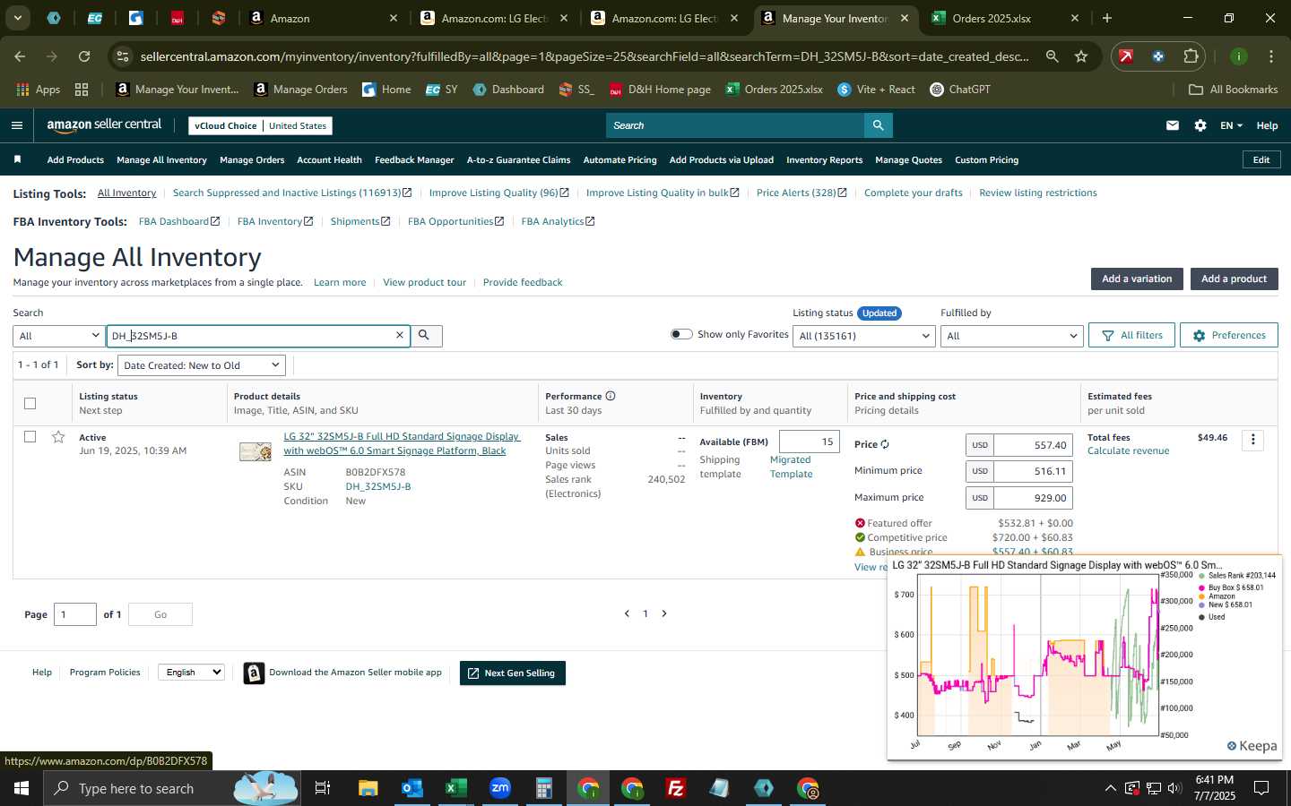Image resolution: width=1291 pixels, height=806 pixels.
Task: Go to previous page arrow
Action: pos(627,613)
